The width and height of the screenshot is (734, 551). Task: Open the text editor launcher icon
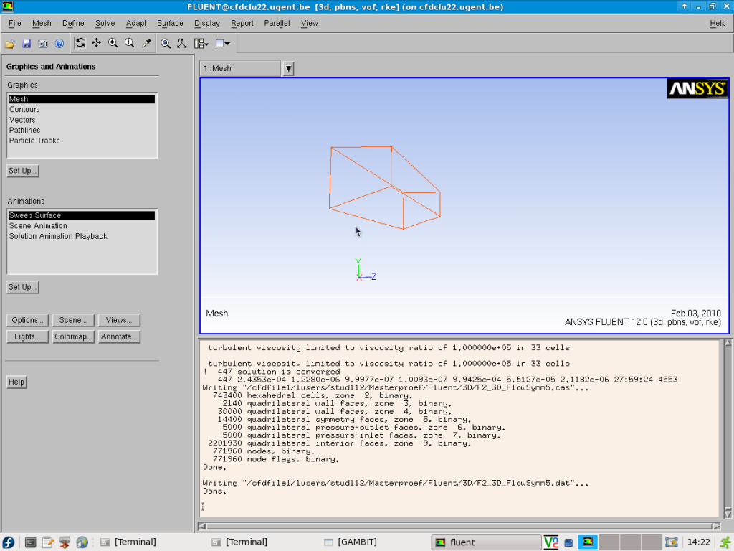(x=48, y=542)
